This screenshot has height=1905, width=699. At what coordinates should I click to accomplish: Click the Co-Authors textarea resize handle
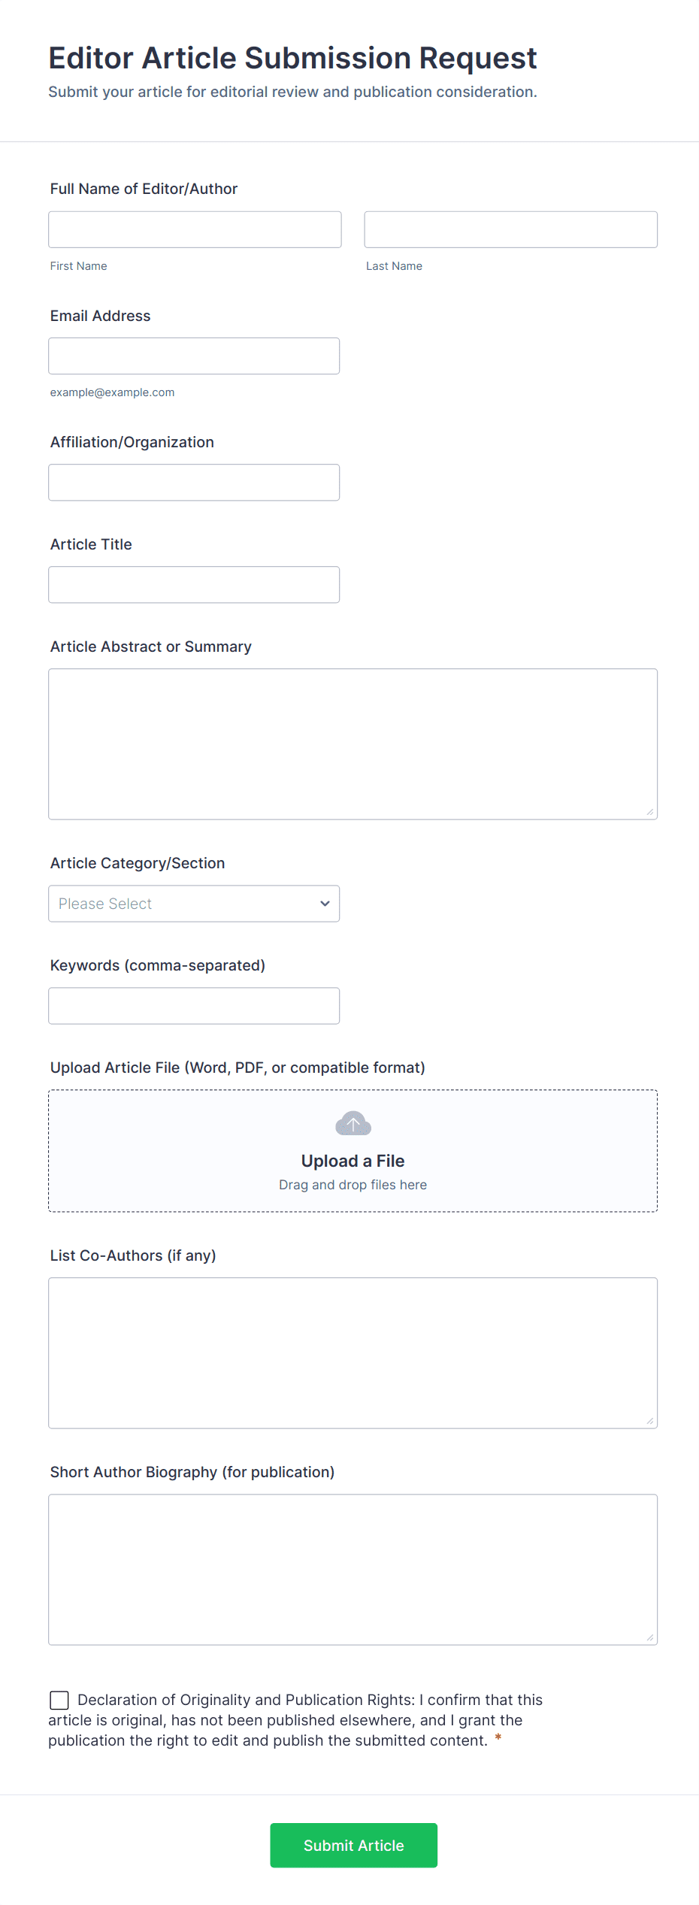650,1421
